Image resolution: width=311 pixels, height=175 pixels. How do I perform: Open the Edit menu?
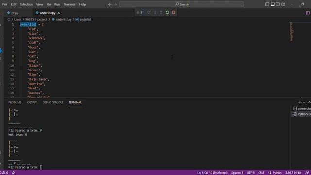point(14,4)
